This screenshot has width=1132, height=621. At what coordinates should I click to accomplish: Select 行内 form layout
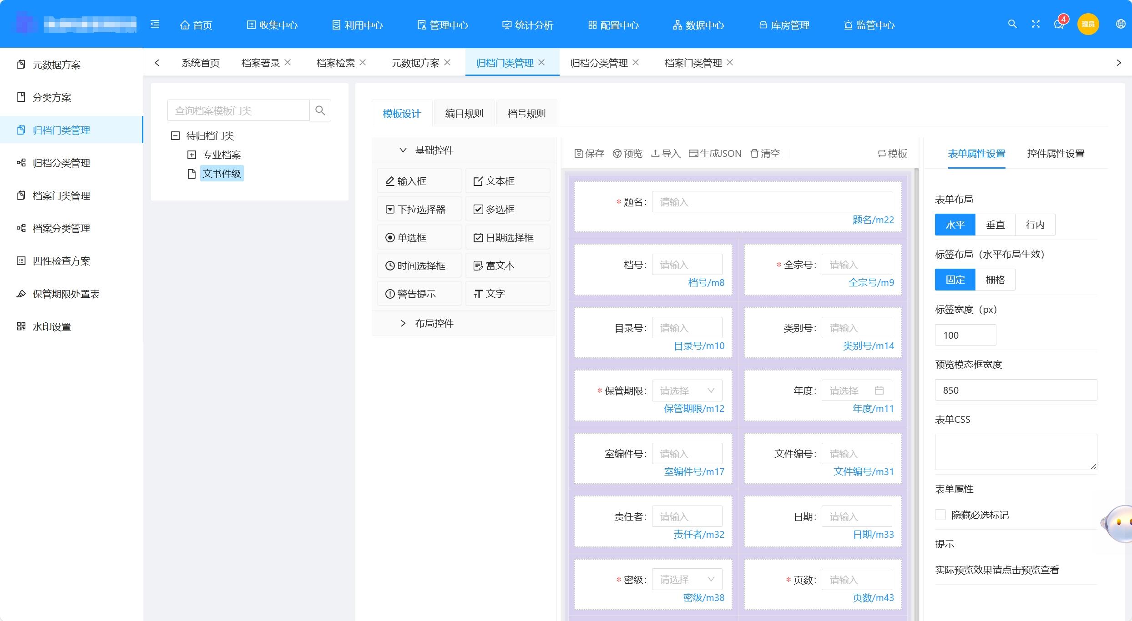(1035, 225)
